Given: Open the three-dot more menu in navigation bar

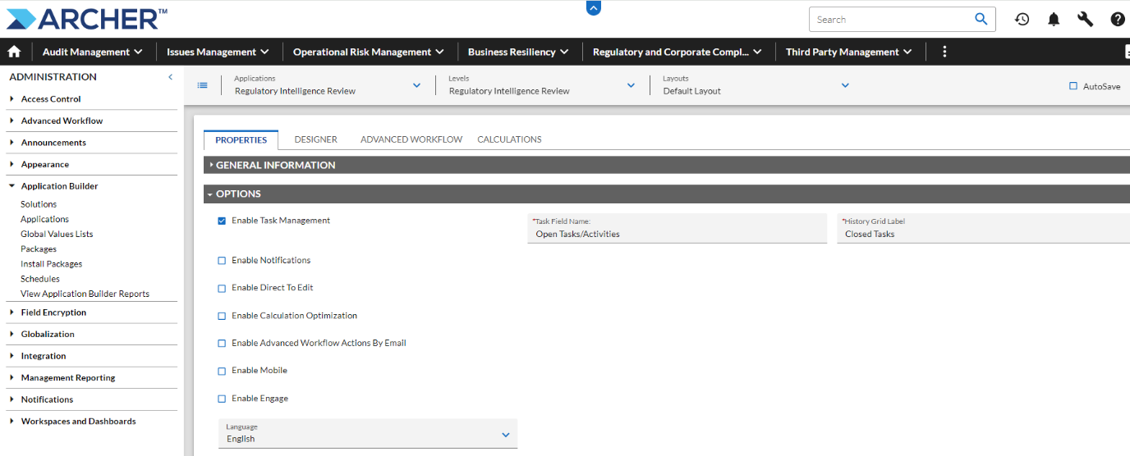Looking at the screenshot, I should pyautogui.click(x=944, y=52).
